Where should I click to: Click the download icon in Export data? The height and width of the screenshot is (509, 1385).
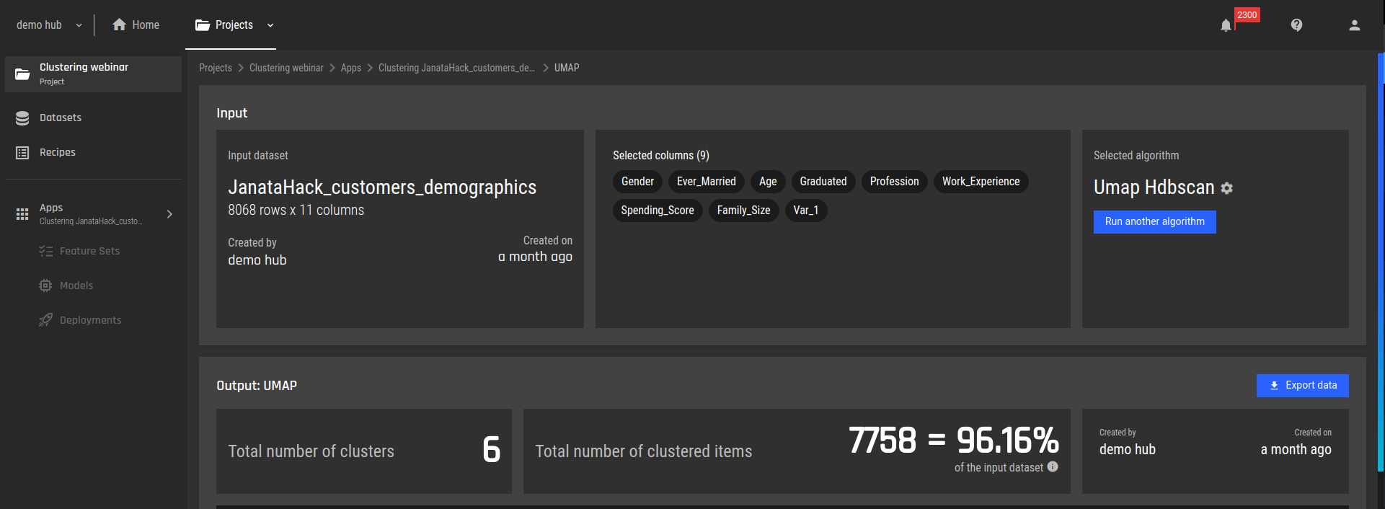click(1274, 386)
